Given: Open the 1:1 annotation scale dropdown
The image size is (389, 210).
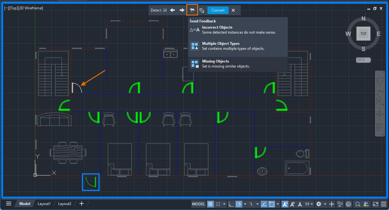Looking at the screenshot, I should click(309, 204).
